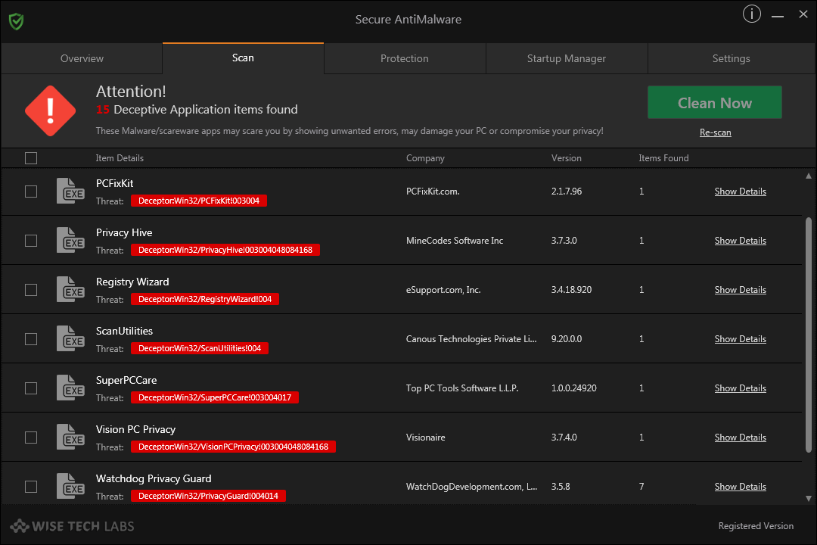Click version number 2.1.7.96
817x545 pixels.
tap(567, 192)
